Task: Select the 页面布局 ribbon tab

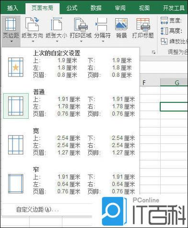Action: (x=42, y=8)
